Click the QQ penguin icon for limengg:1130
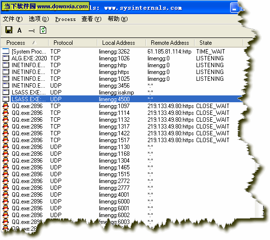This screenshot has width=270, height=240. coord(6,147)
